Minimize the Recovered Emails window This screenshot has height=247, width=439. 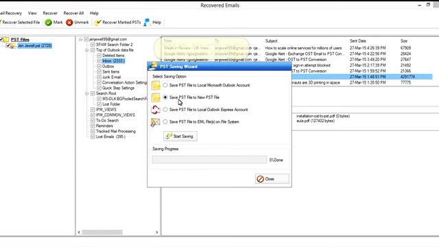pos(419,5)
